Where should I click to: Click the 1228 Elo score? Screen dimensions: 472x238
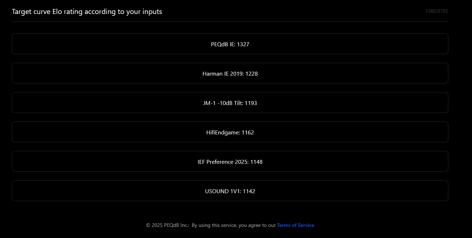252,74
